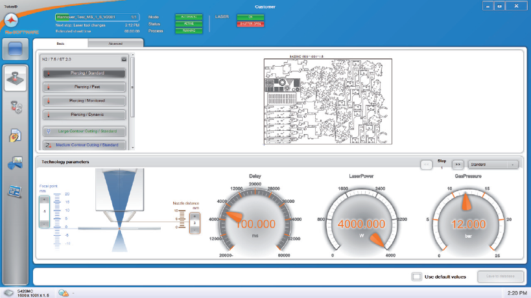Open the Standard step dropdown
Screen dimensions: 531x298
point(494,165)
